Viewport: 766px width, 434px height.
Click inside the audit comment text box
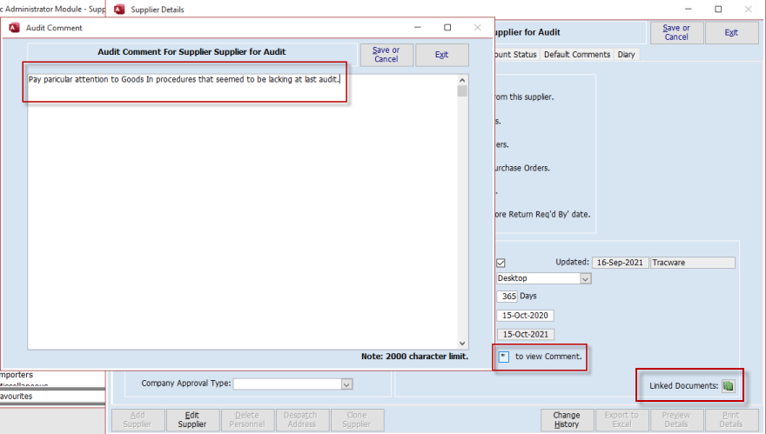(244, 217)
